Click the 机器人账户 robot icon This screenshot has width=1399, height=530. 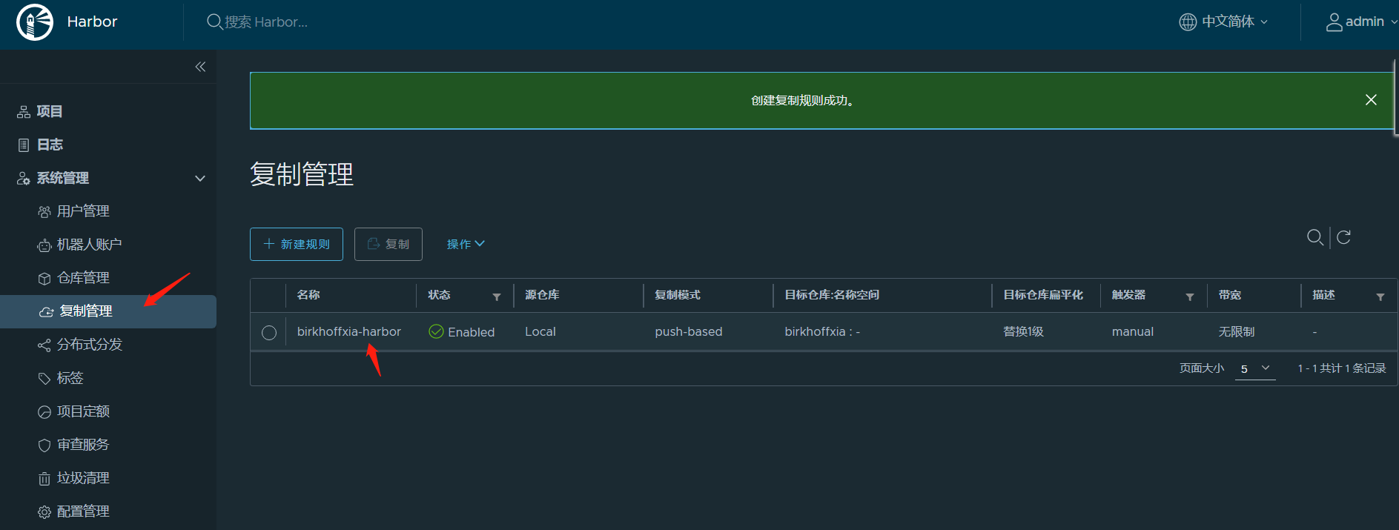click(x=44, y=245)
